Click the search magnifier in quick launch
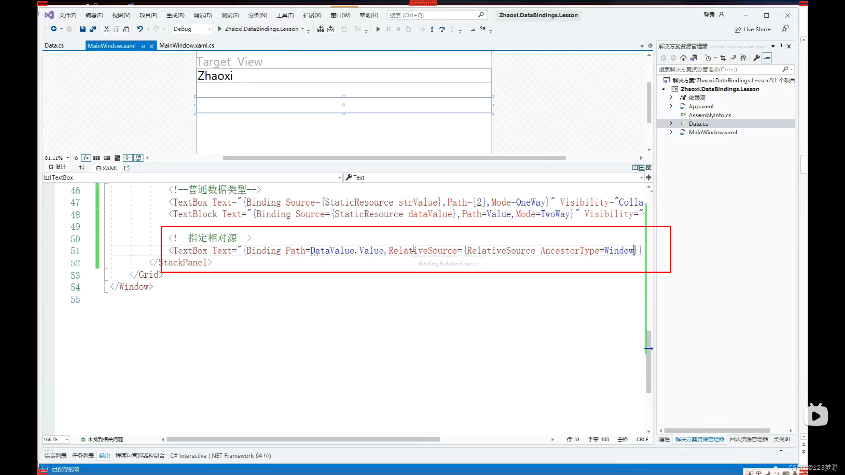845x475 pixels. (x=481, y=15)
